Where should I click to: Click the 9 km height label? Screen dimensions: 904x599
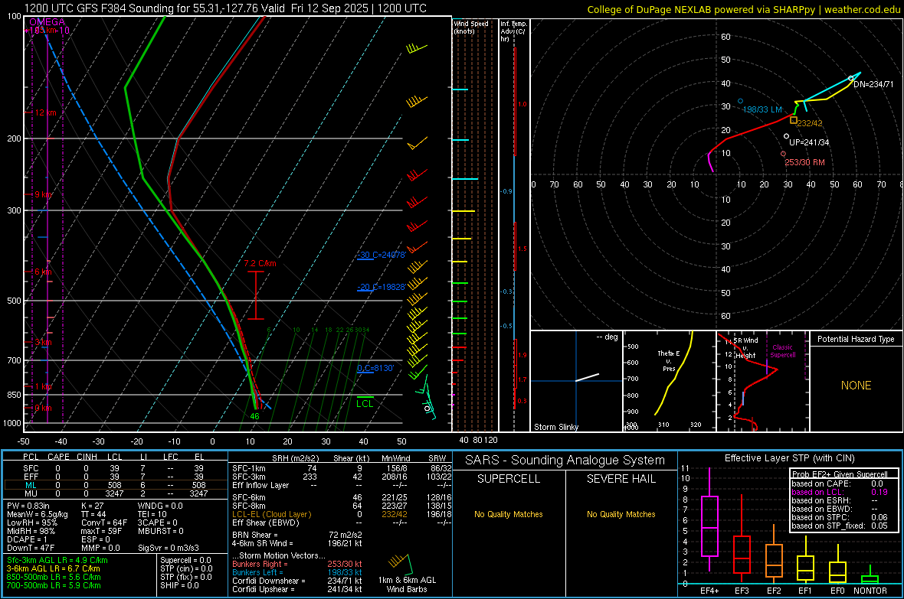coord(43,194)
